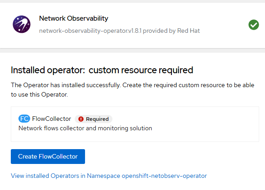Click the "Installed operator:" heading words
Viewport: 265px width, 190px height.
pos(48,70)
